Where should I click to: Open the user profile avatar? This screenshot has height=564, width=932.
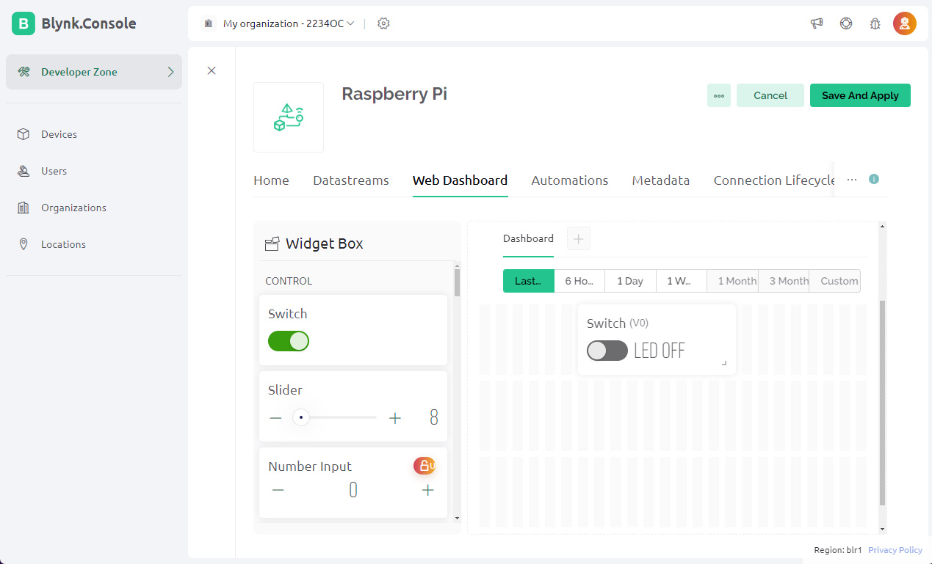click(905, 23)
